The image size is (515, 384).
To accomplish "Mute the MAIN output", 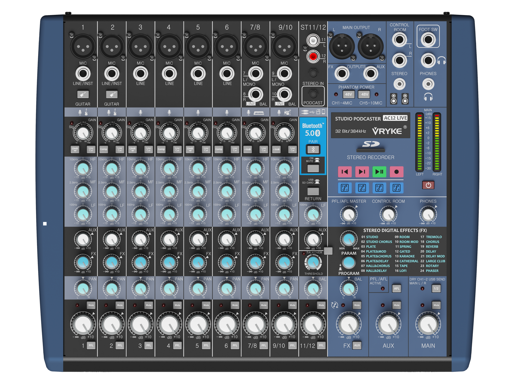I will (x=436, y=305).
